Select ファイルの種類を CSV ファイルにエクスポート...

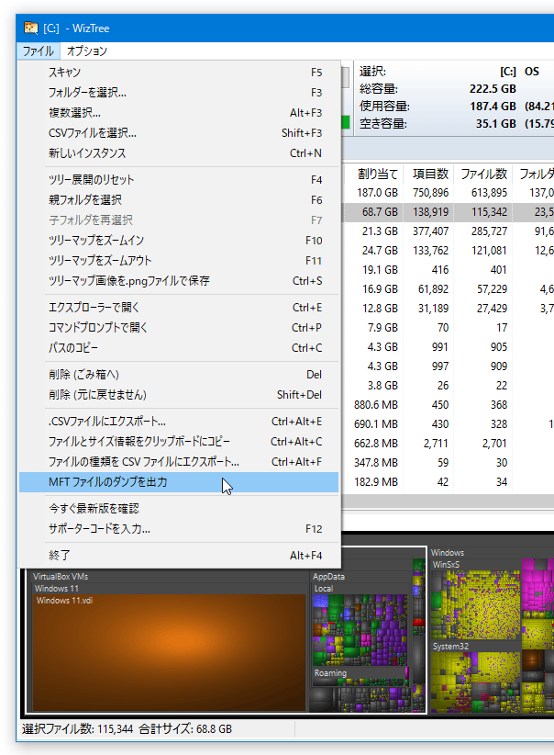pos(179,462)
